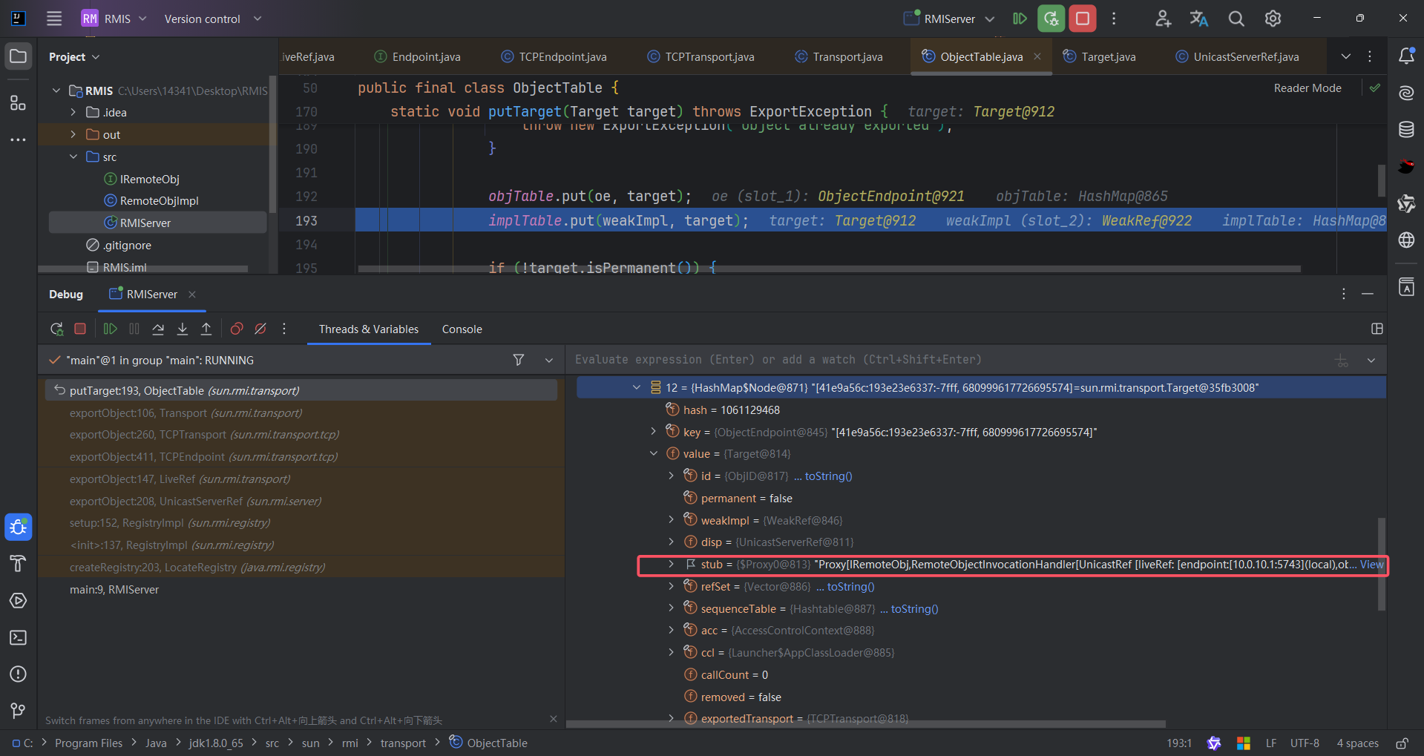1424x756 pixels.
Task: Collapse the src folder
Action: 73,157
